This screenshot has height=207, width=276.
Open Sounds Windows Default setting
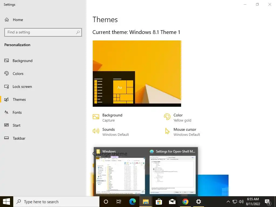click(x=111, y=132)
